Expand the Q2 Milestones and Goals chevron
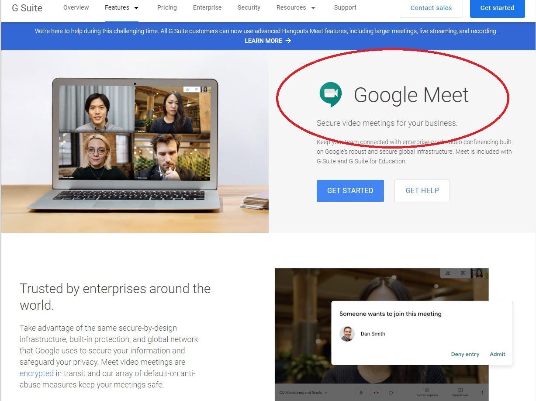The height and width of the screenshot is (401, 536). click(325, 393)
